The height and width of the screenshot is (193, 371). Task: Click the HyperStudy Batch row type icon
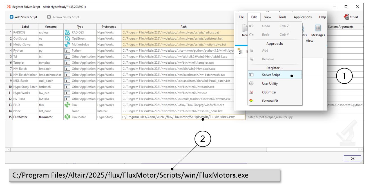coord(67,87)
